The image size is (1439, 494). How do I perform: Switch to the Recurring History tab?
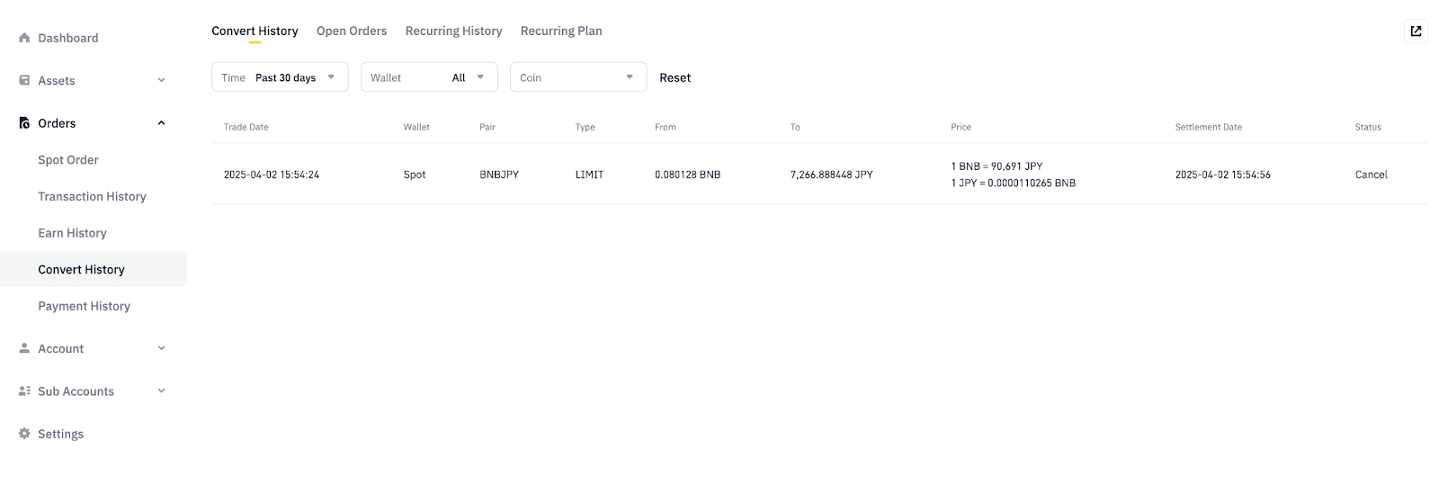pyautogui.click(x=453, y=31)
